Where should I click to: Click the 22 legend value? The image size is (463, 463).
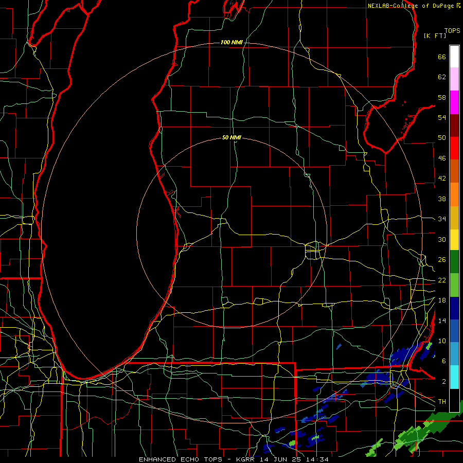[442, 280]
